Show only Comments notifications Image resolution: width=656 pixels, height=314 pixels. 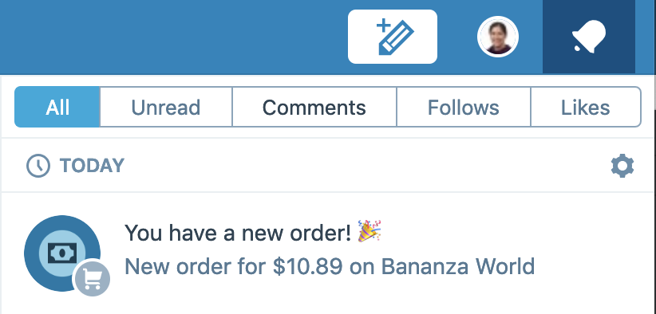314,107
